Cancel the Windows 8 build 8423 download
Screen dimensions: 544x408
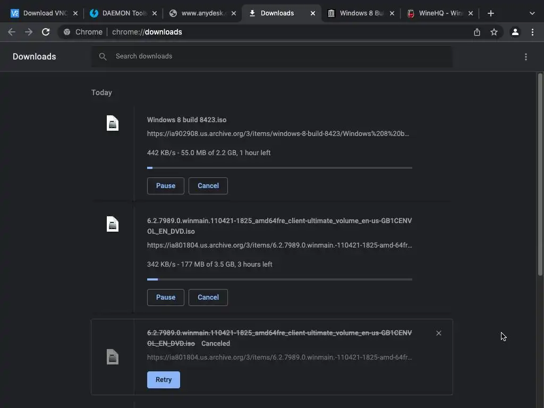(x=208, y=185)
